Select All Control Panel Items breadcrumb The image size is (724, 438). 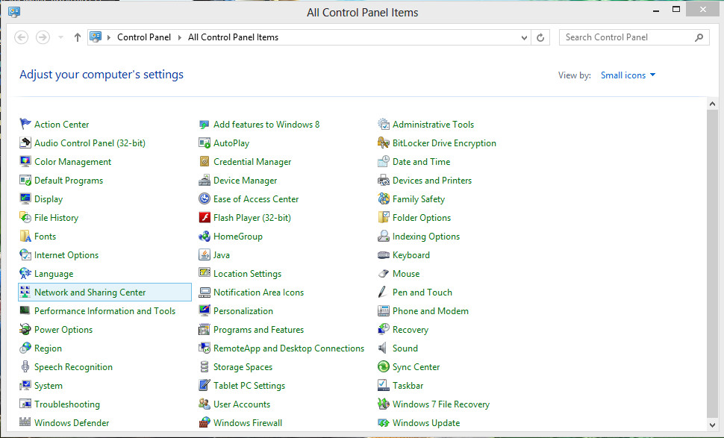click(x=233, y=37)
